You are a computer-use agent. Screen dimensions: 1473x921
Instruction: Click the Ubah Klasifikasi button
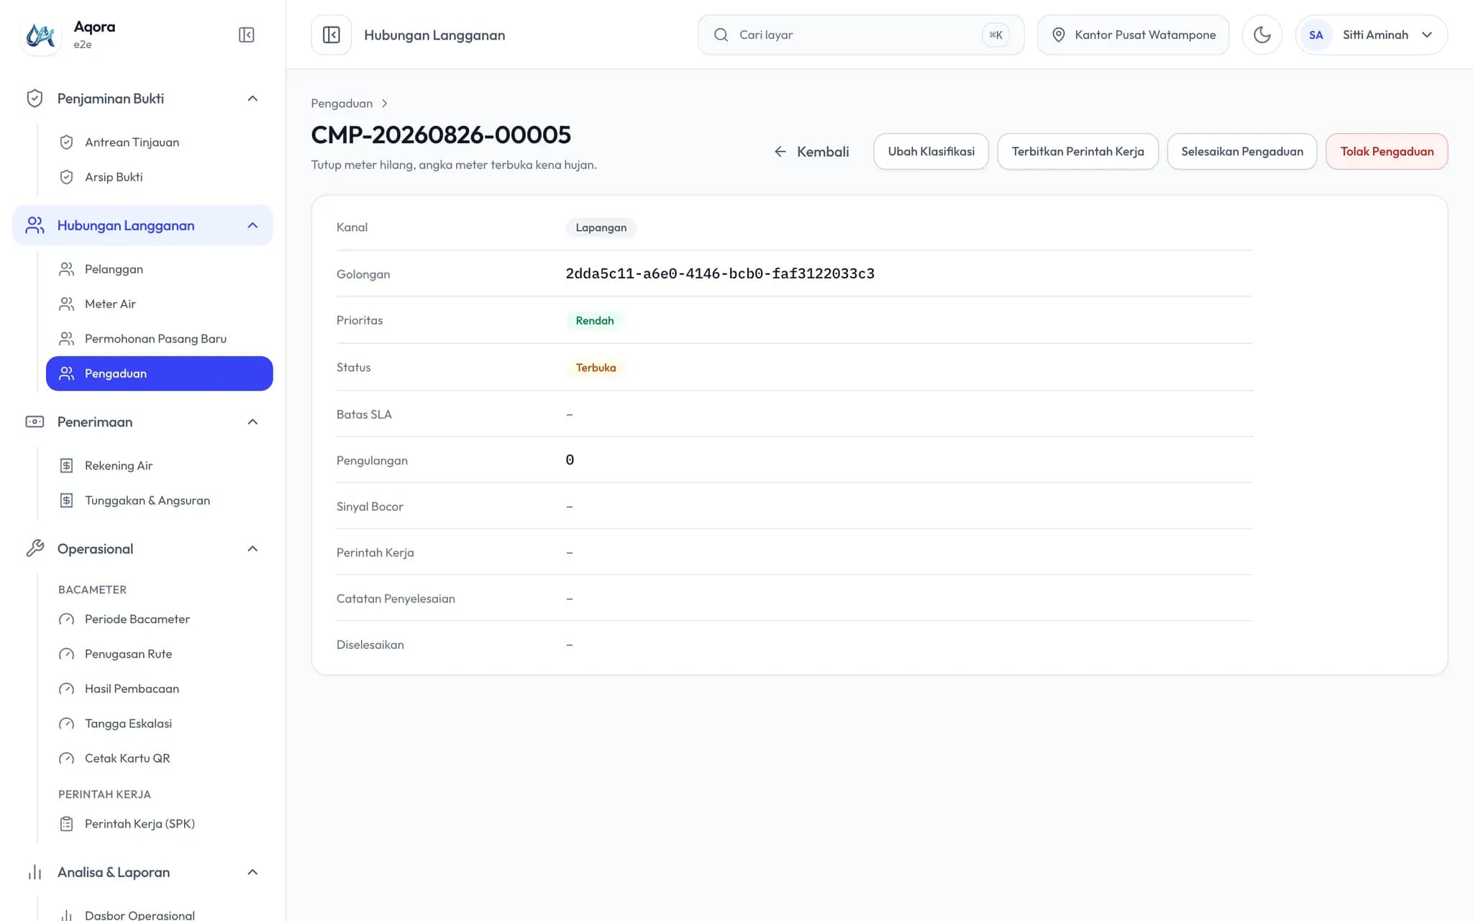coord(931,152)
